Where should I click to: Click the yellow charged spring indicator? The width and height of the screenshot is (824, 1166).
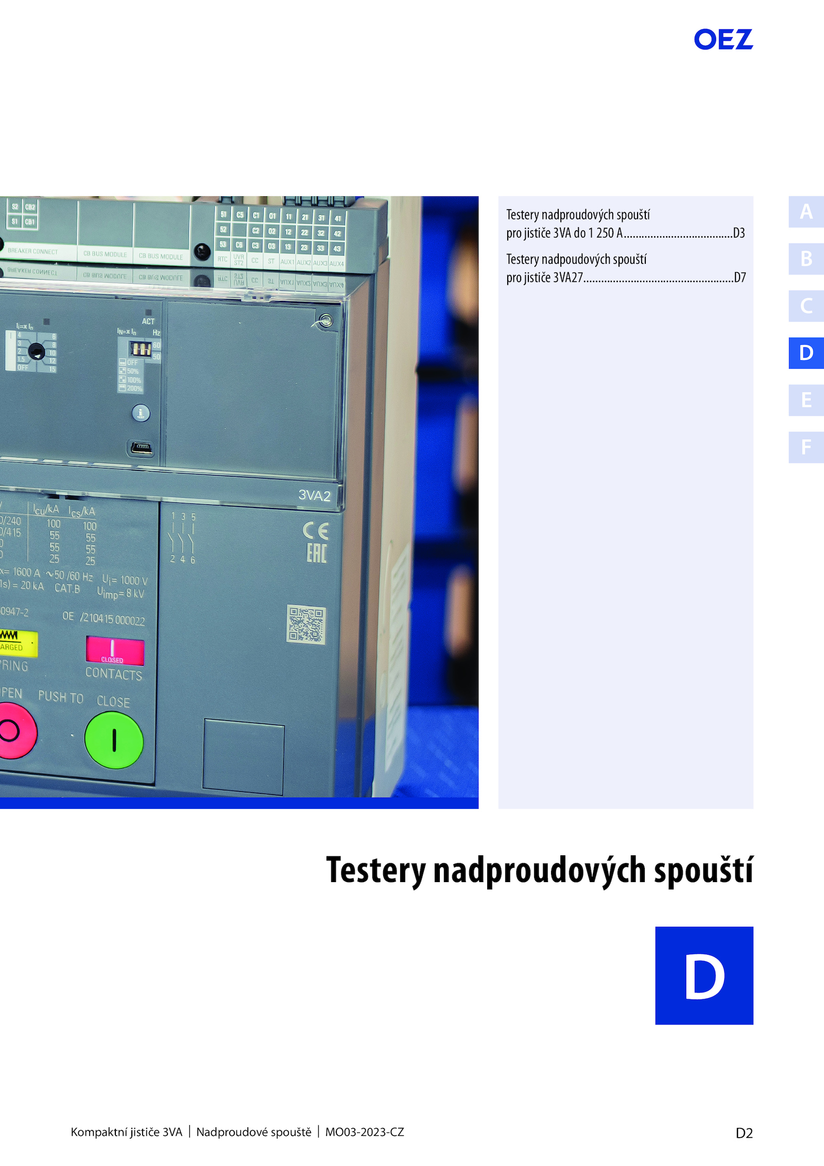coord(18,643)
